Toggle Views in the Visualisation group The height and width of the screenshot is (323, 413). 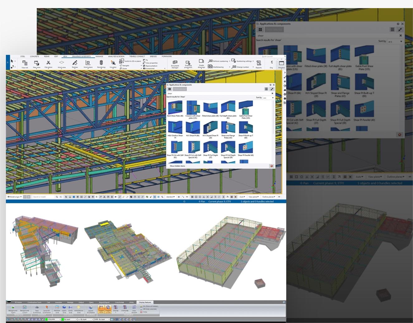(x=101, y=308)
